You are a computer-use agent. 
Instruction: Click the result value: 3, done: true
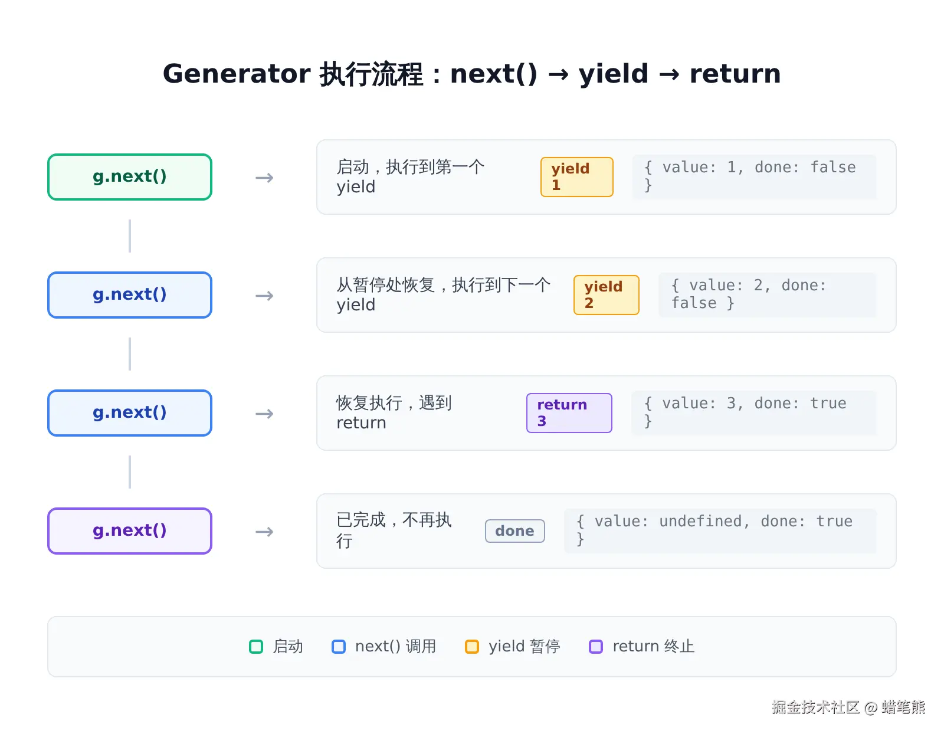point(754,413)
